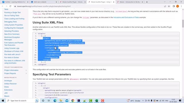184x103 pixels.
Task: Open a new browser tab
Action: pos(147,2)
